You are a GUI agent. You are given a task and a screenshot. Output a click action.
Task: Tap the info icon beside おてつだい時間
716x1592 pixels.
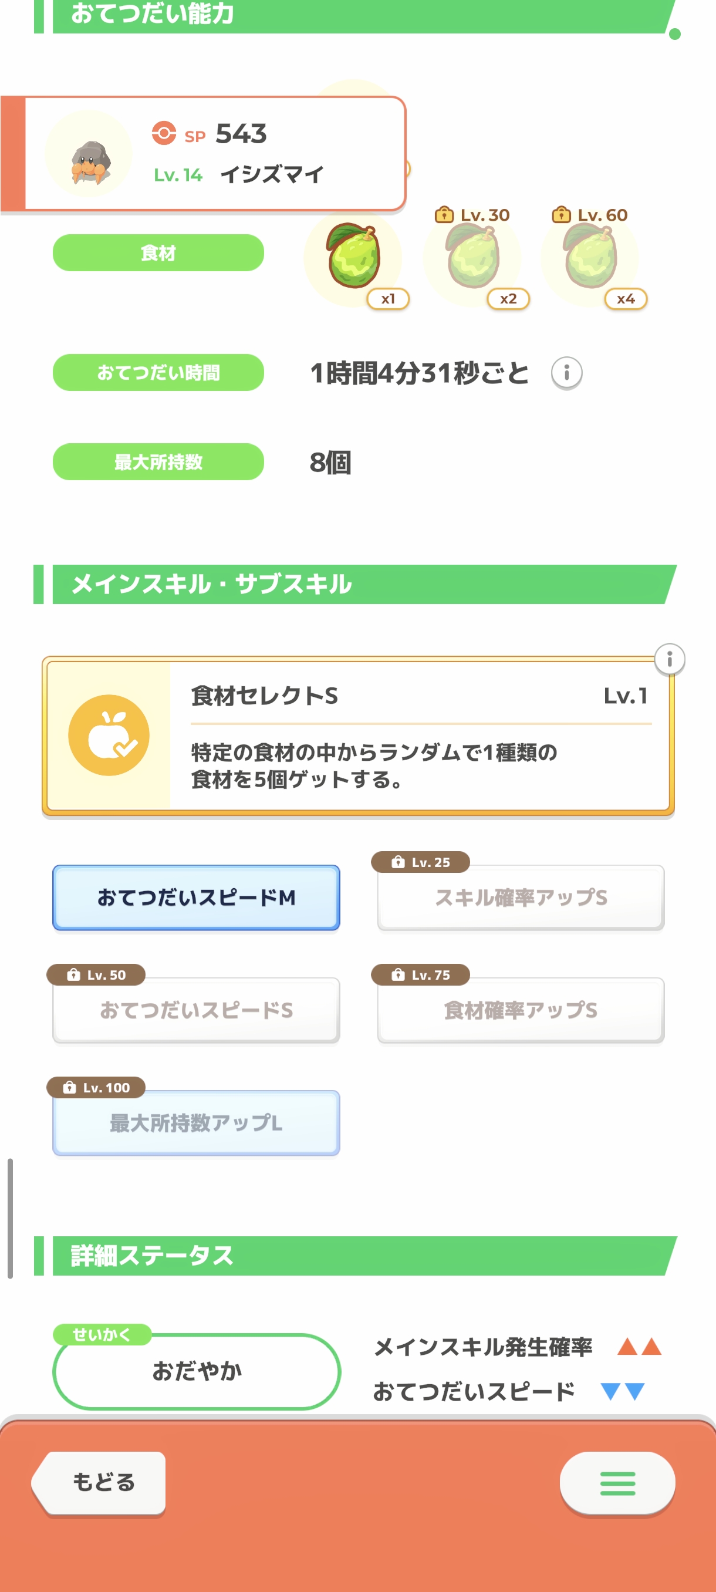tap(566, 373)
